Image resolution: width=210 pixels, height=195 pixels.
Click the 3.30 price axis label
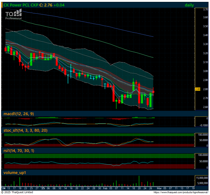click(x=206, y=44)
